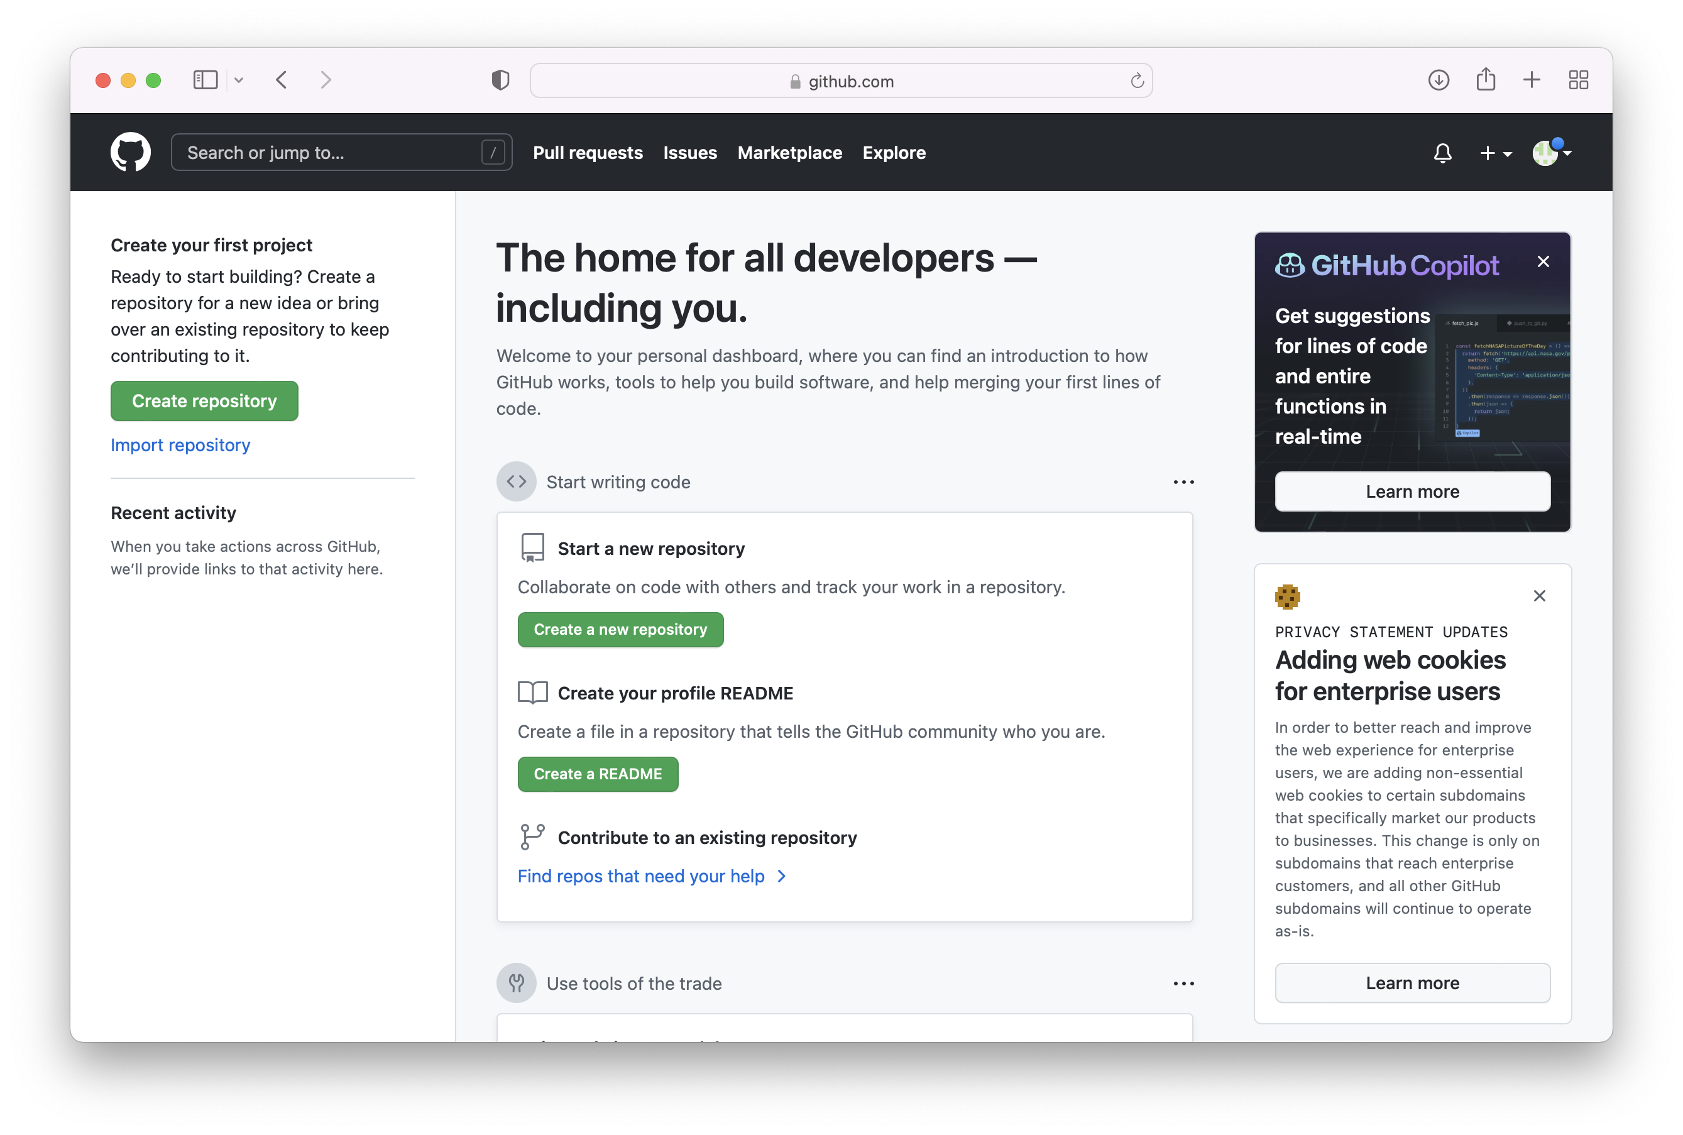
Task: Click the cookie icon on the privacy statement card
Action: pos(1288,597)
